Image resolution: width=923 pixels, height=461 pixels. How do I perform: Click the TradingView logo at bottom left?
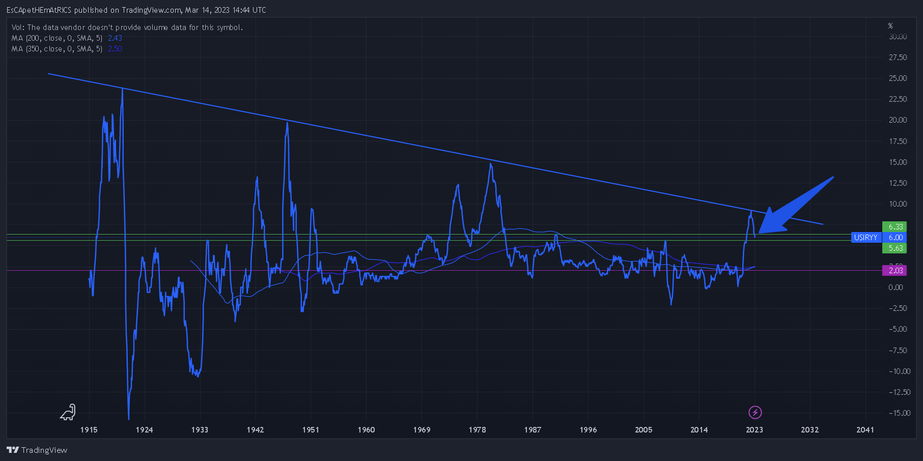[x=37, y=450]
